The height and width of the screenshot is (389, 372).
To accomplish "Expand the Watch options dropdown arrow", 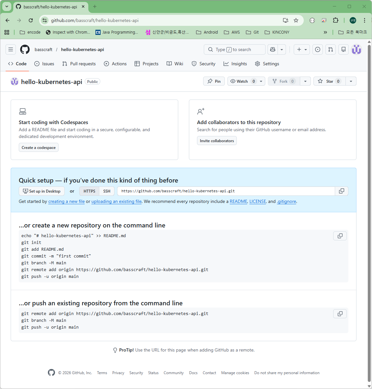I will point(261,81).
